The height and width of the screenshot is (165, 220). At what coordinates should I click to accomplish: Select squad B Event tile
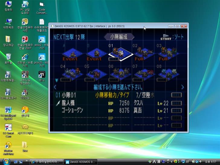pos(96,54)
